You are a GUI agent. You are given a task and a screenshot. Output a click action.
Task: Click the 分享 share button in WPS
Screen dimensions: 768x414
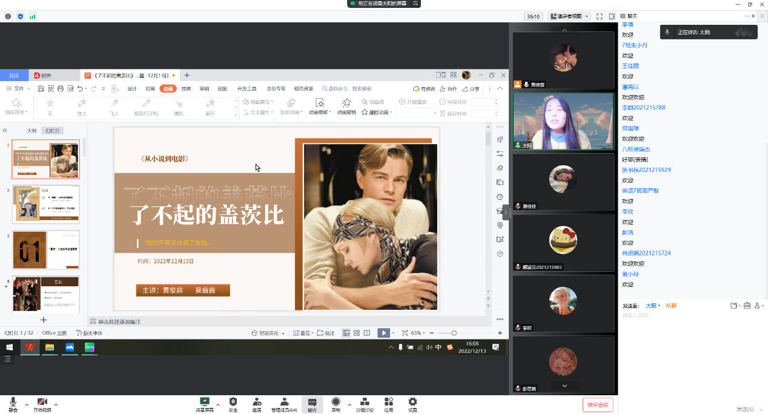click(x=471, y=89)
